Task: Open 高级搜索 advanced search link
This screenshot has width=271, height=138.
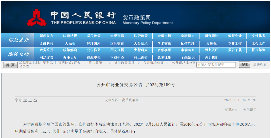Action: point(260,65)
